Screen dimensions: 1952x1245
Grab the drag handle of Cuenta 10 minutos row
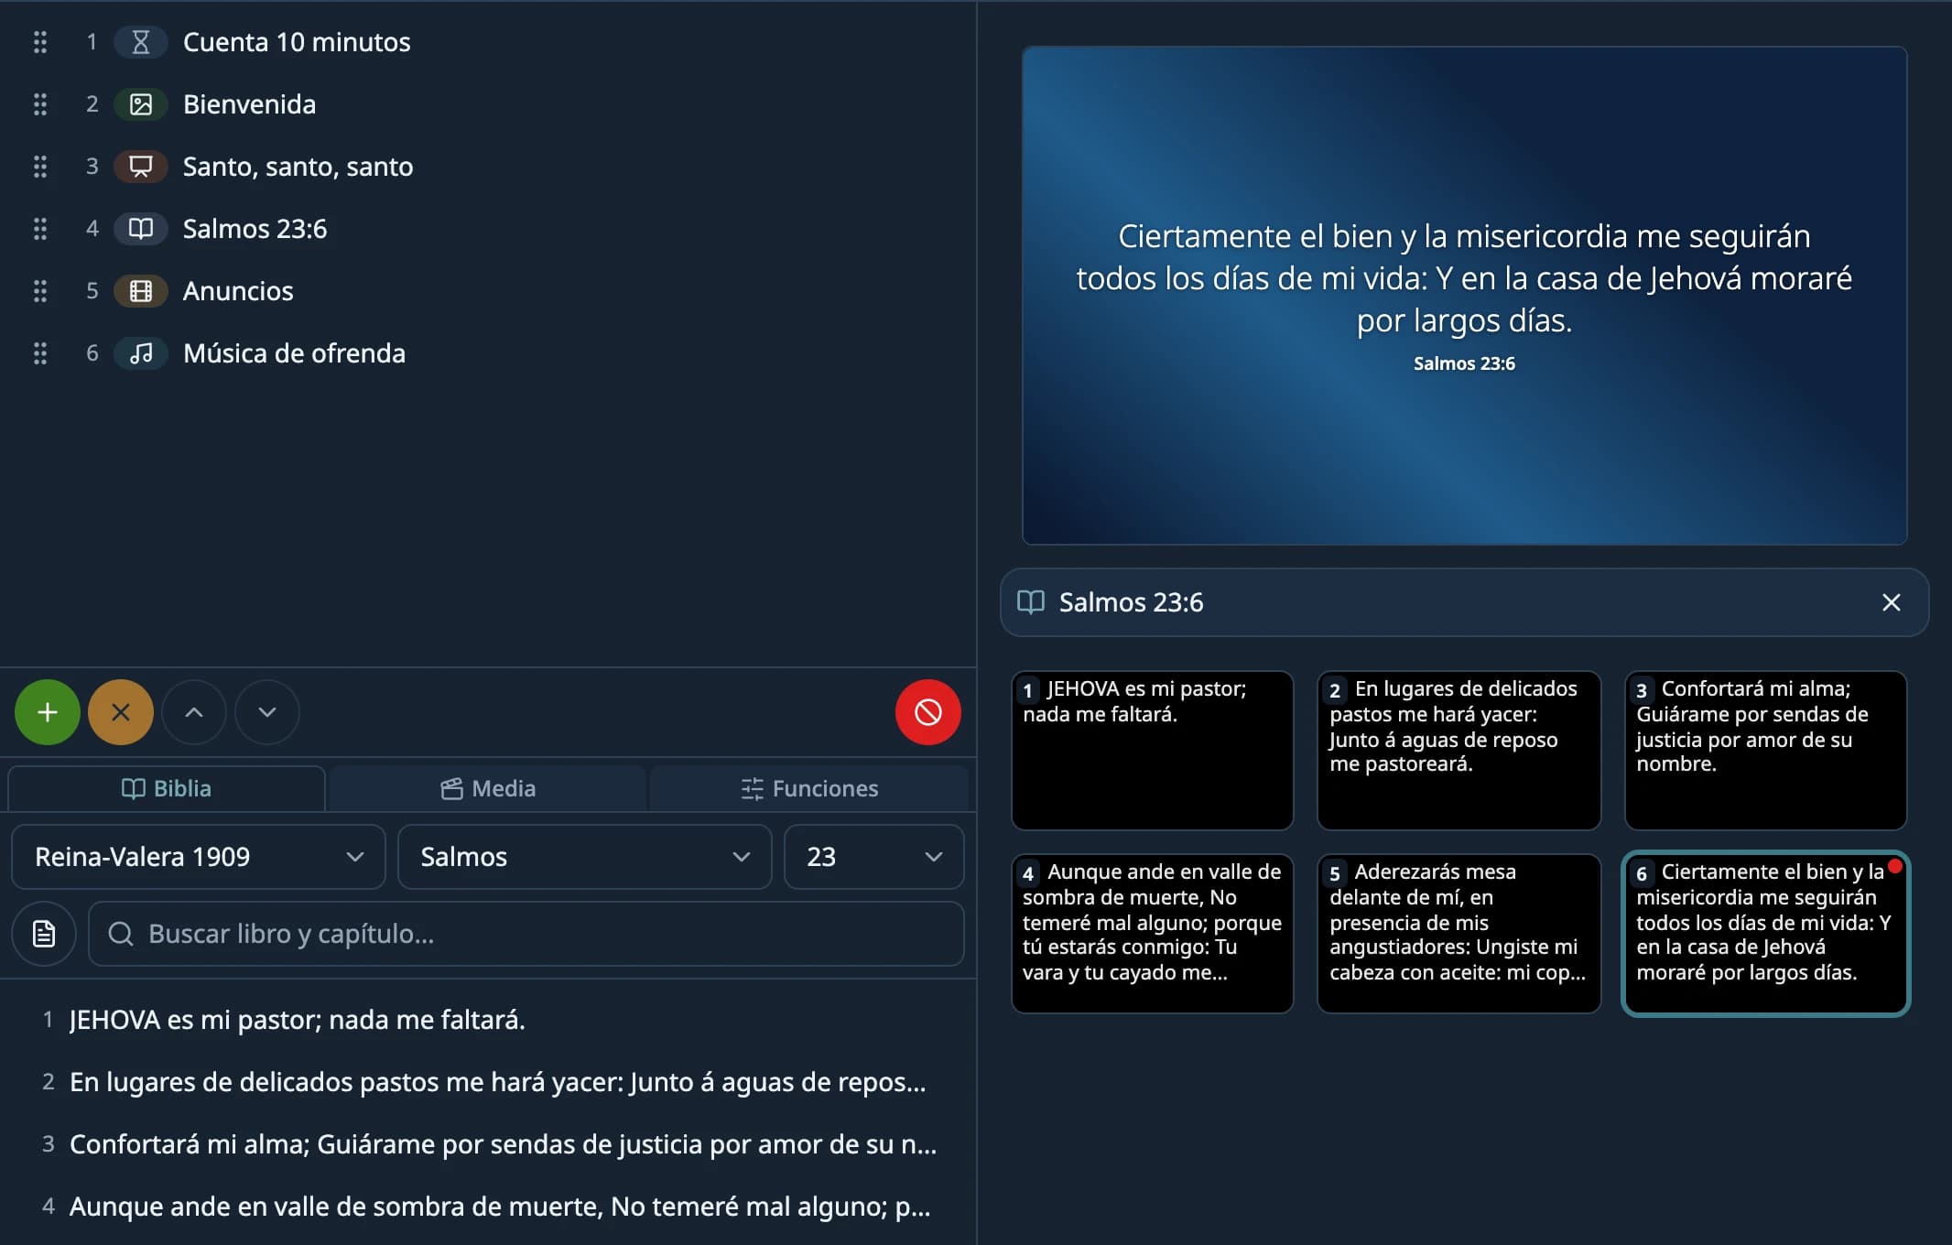[40, 42]
